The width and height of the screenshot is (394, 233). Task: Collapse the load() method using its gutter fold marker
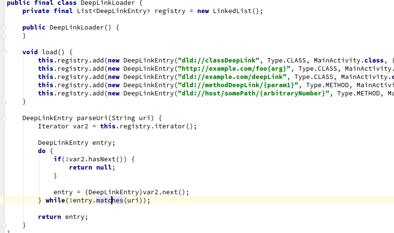4,52
